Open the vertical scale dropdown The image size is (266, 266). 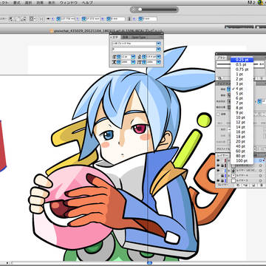click(x=158, y=62)
